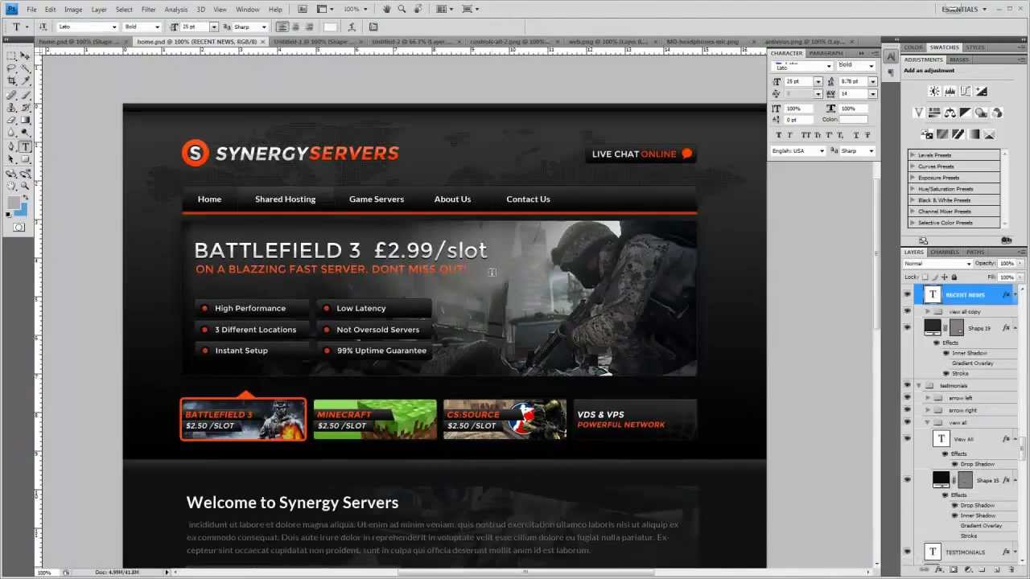
Task: Hide the View All text layer
Action: coord(907,439)
